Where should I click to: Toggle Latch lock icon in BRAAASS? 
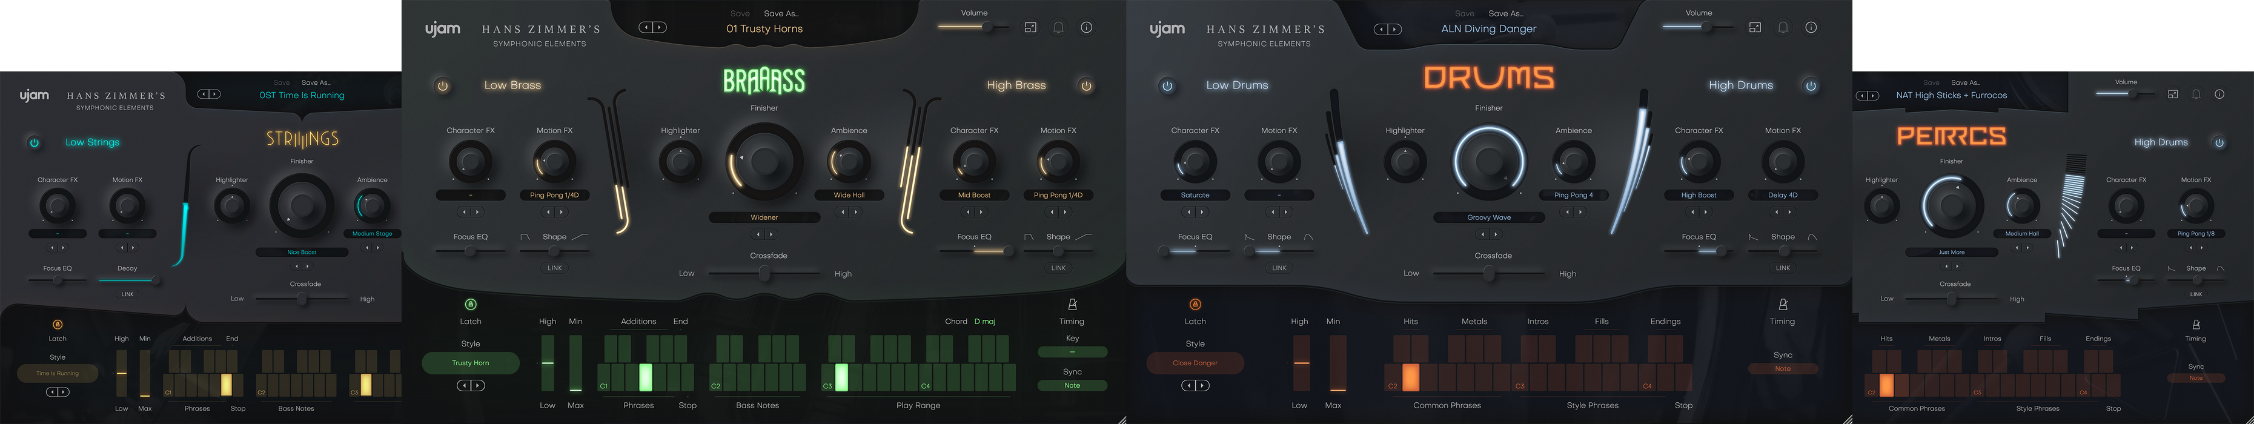pos(471,304)
